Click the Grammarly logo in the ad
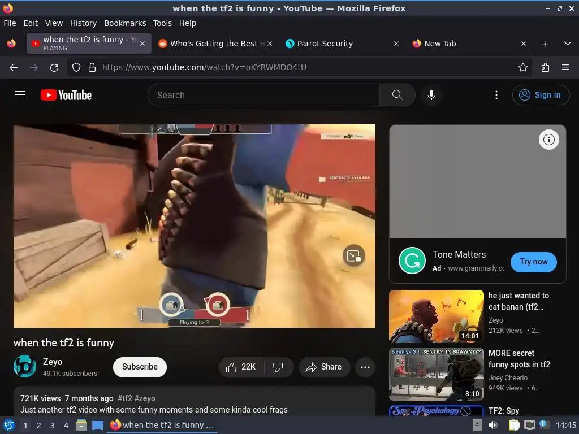Screen dimensions: 579x434 click(412, 261)
